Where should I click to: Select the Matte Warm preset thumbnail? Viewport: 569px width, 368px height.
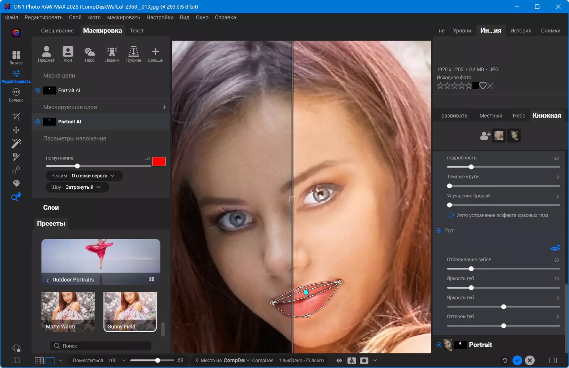point(68,312)
